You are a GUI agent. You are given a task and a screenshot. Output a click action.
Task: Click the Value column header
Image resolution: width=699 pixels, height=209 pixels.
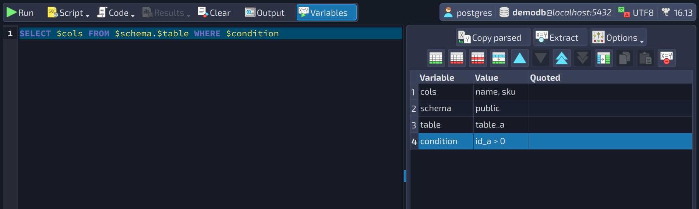[x=501, y=77]
